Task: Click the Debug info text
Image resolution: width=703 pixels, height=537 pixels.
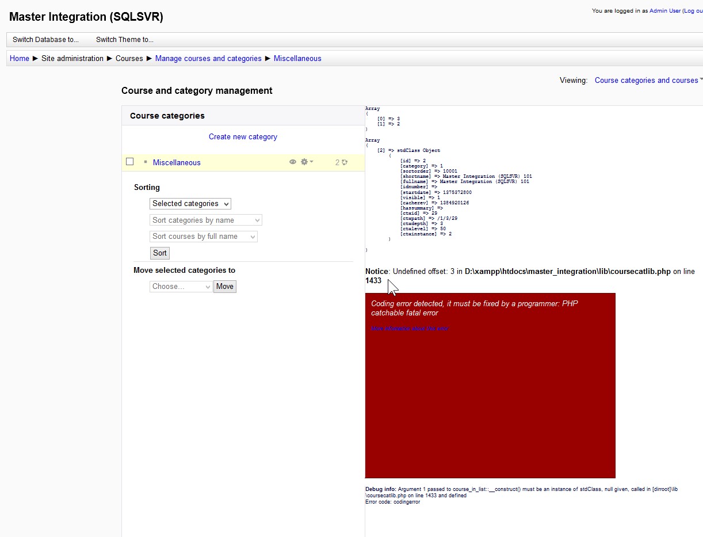Action: coord(521,492)
